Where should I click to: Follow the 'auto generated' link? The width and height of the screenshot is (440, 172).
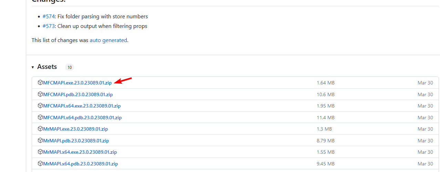tap(108, 40)
